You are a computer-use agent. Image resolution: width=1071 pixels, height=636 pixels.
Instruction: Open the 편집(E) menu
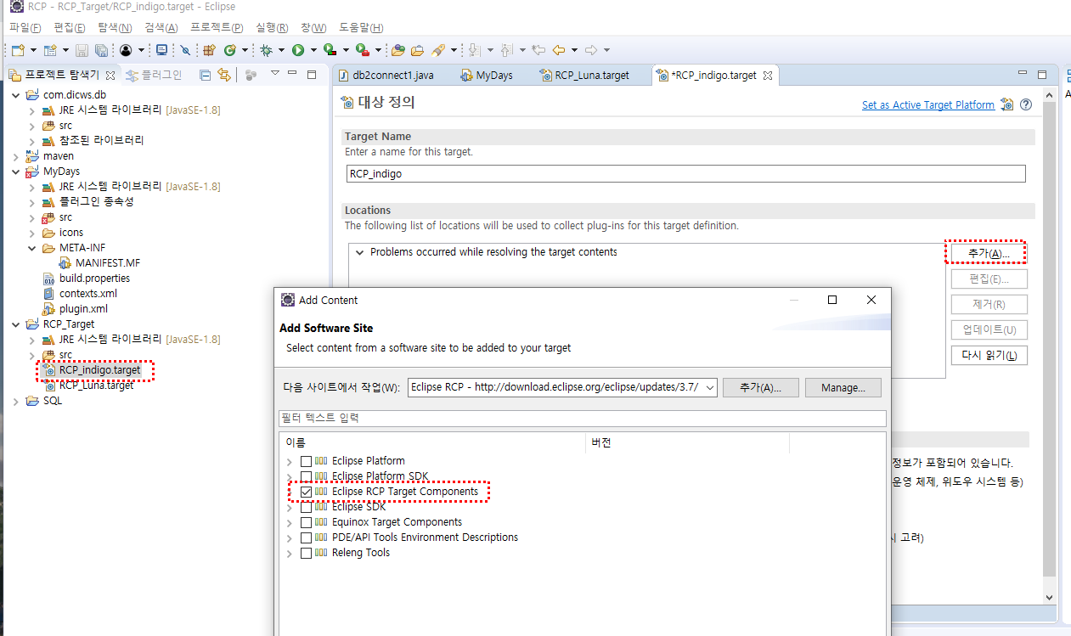[x=70, y=28]
